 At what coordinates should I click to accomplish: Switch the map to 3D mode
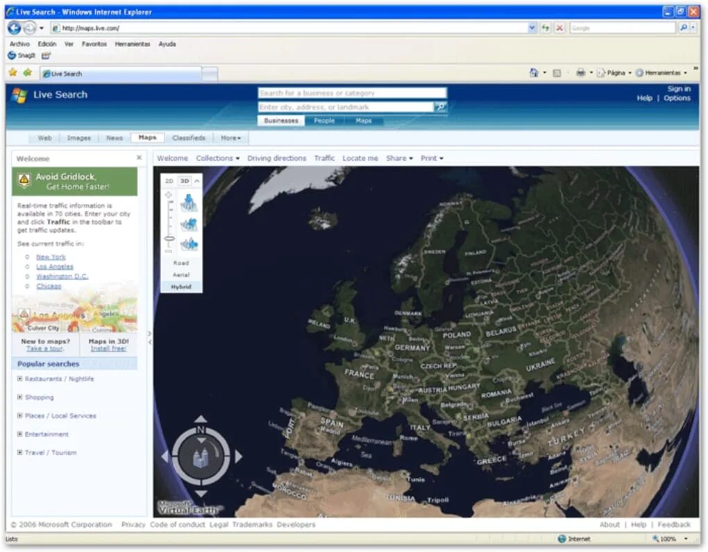[x=184, y=181]
